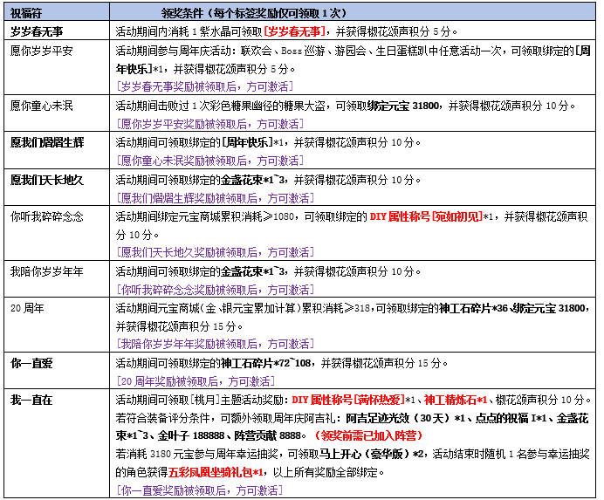Select the 我陪你岁岁年年 row label
The height and width of the screenshot is (500, 604).
tap(46, 272)
